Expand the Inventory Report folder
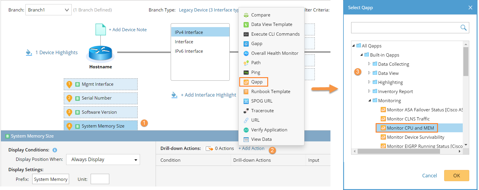Image resolution: width=479 pixels, height=190 pixels. 369,91
